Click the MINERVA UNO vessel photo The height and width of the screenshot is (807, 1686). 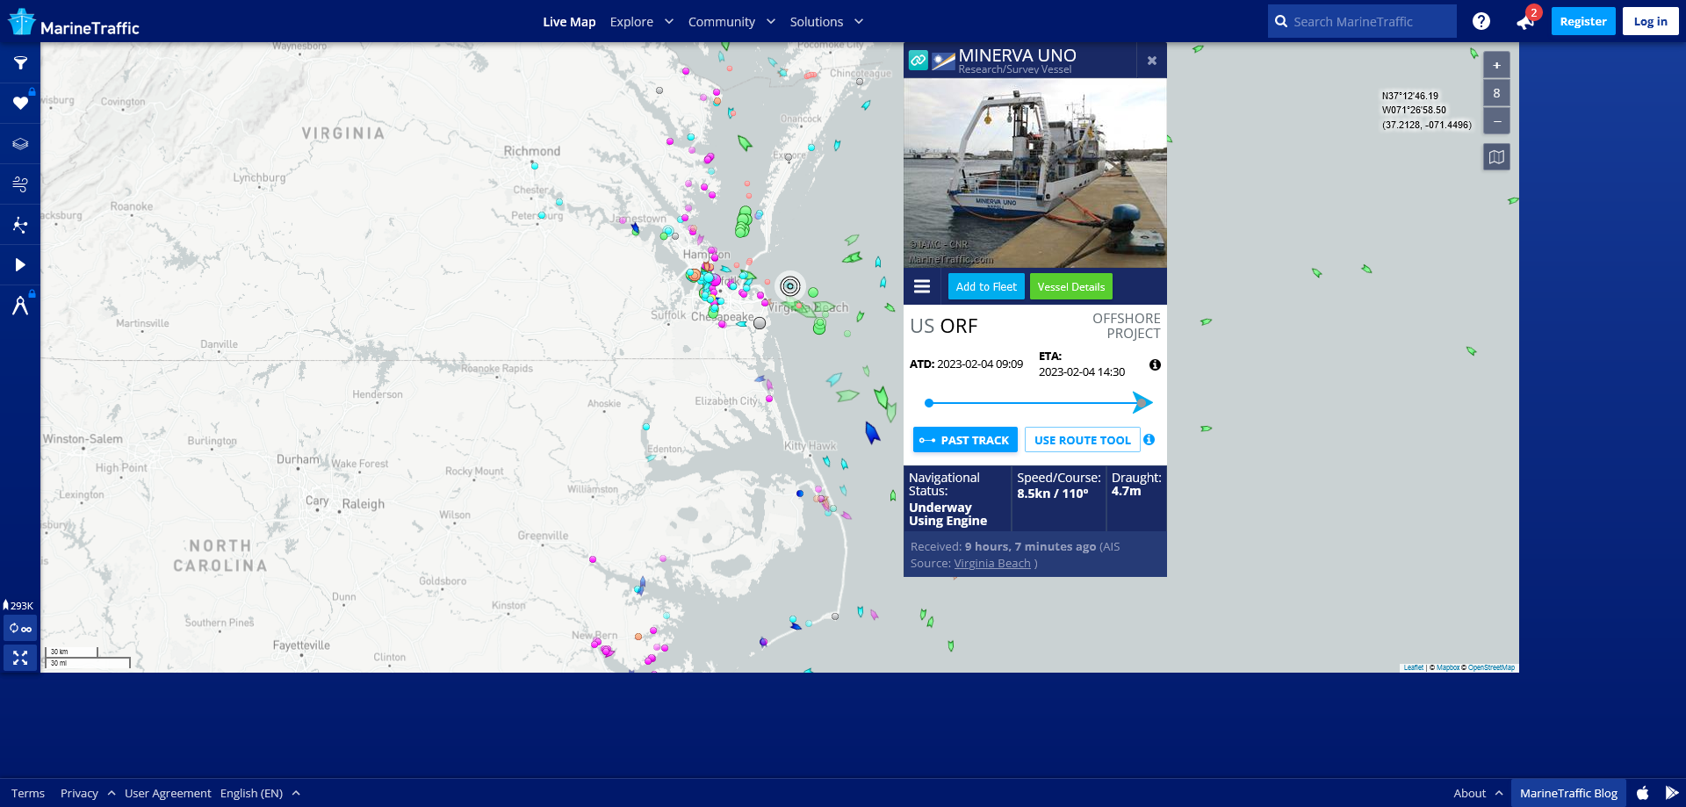click(x=1035, y=173)
